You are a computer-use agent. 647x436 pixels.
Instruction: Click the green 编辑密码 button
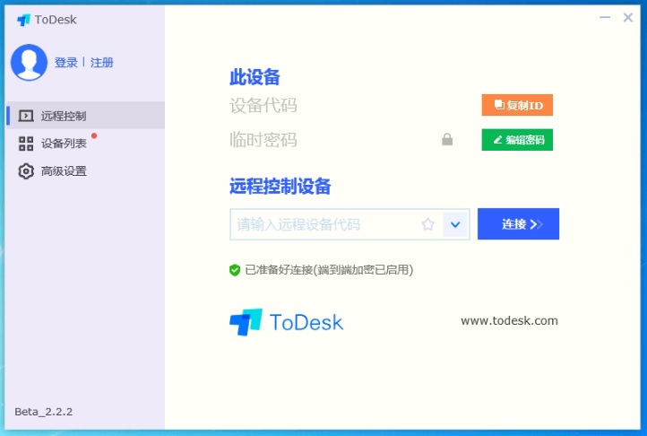(x=517, y=140)
